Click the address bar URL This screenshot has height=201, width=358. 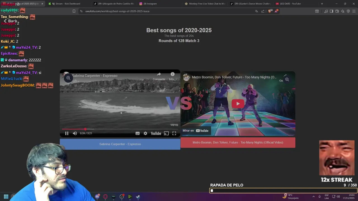(117, 11)
